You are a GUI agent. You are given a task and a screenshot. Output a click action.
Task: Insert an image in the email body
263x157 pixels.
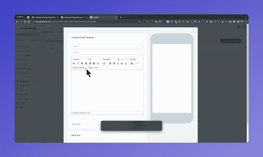[122, 63]
